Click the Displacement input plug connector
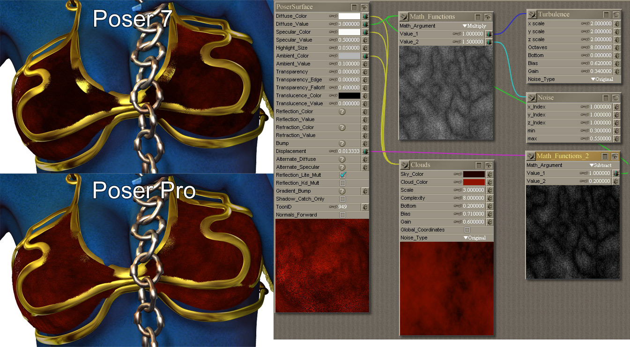This screenshot has height=347, width=630. (365, 151)
